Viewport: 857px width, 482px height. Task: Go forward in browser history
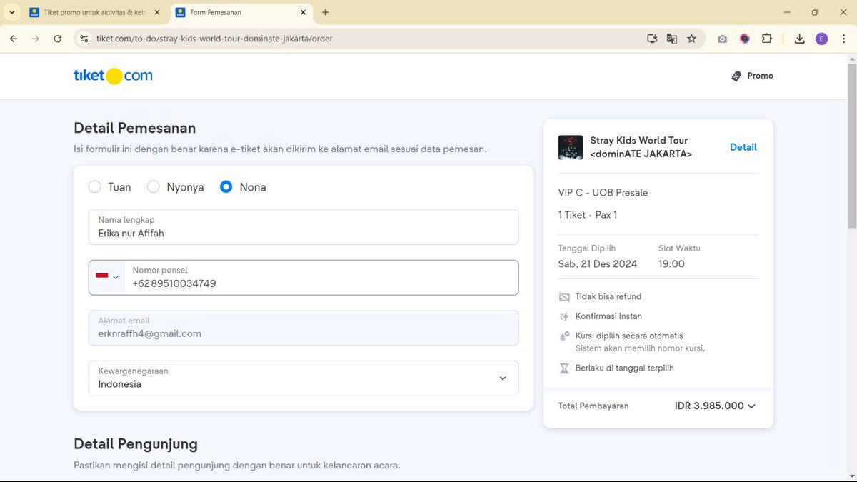click(x=36, y=39)
